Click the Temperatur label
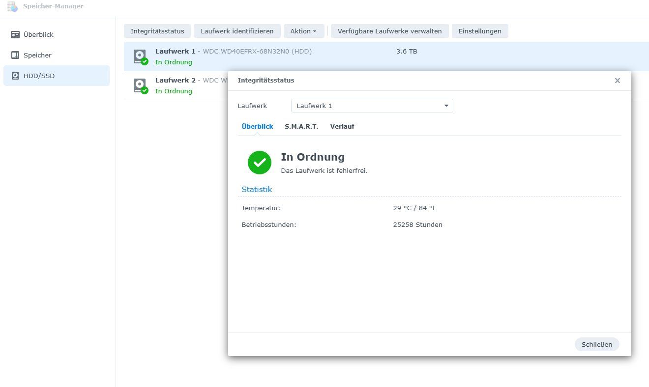This screenshot has width=649, height=387. pos(261,208)
